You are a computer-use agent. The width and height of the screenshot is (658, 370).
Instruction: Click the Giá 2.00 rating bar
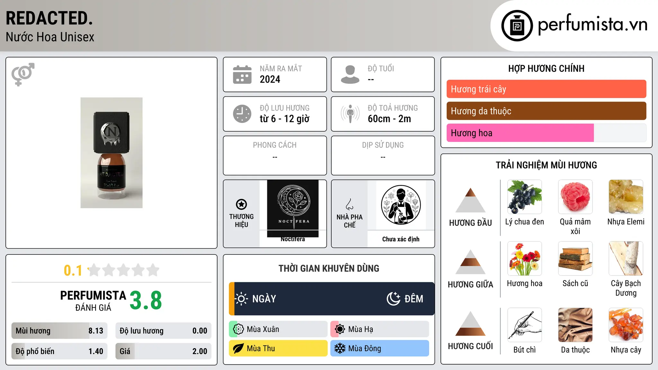[x=163, y=351]
